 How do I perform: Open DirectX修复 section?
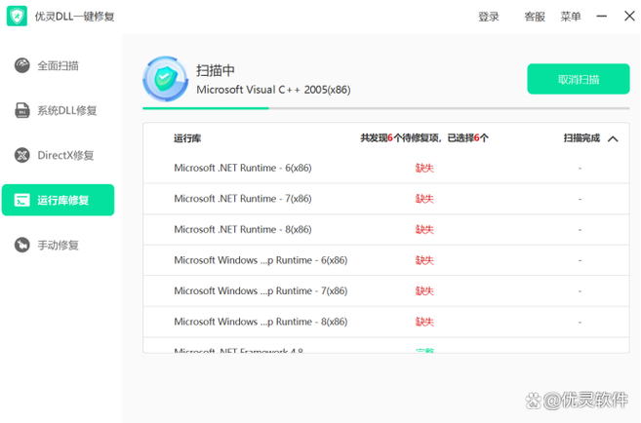(x=58, y=155)
